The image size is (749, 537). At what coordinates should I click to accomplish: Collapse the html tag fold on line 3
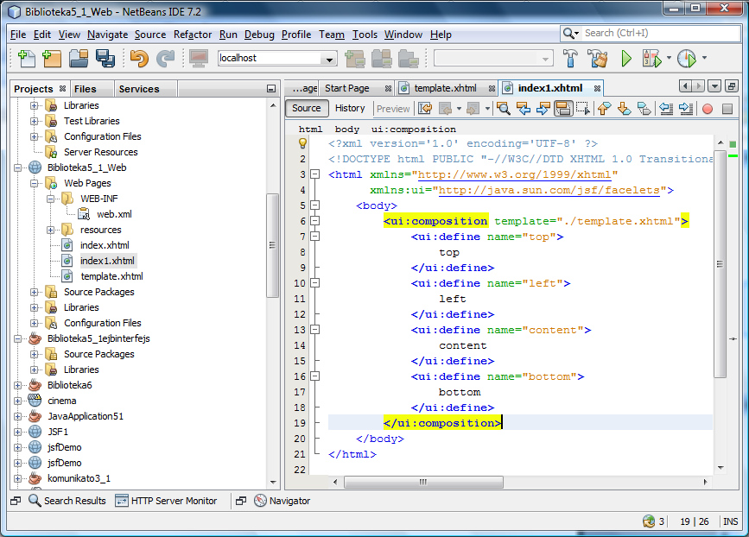pos(314,174)
